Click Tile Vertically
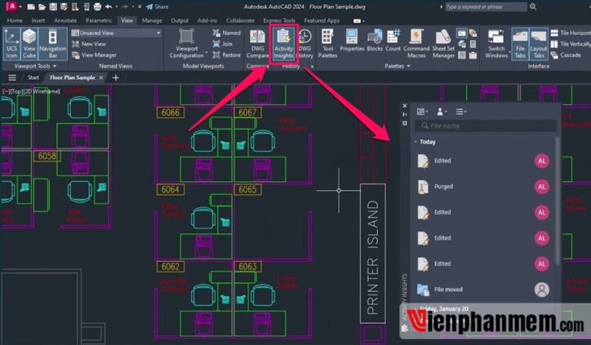 [x=571, y=44]
